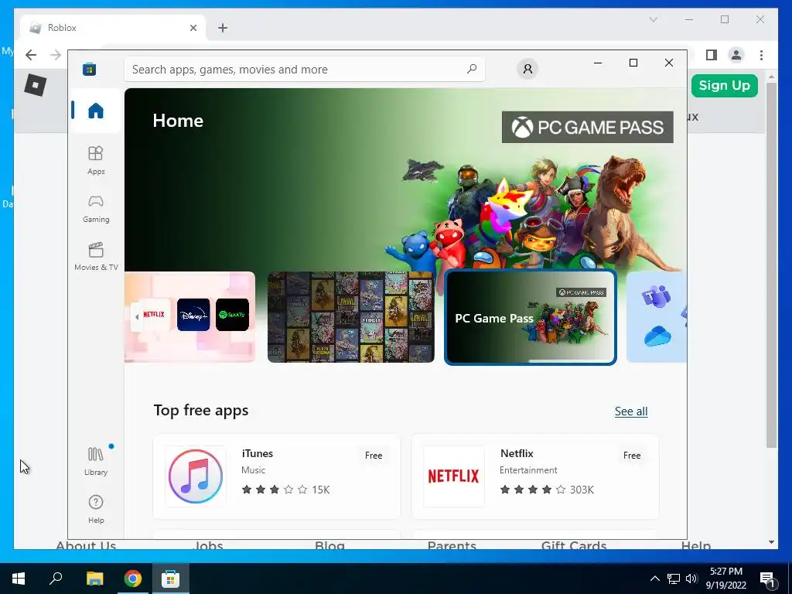Screen dimensions: 792x594
Task: Click the Sign Up button on Roblox page
Action: pos(724,85)
